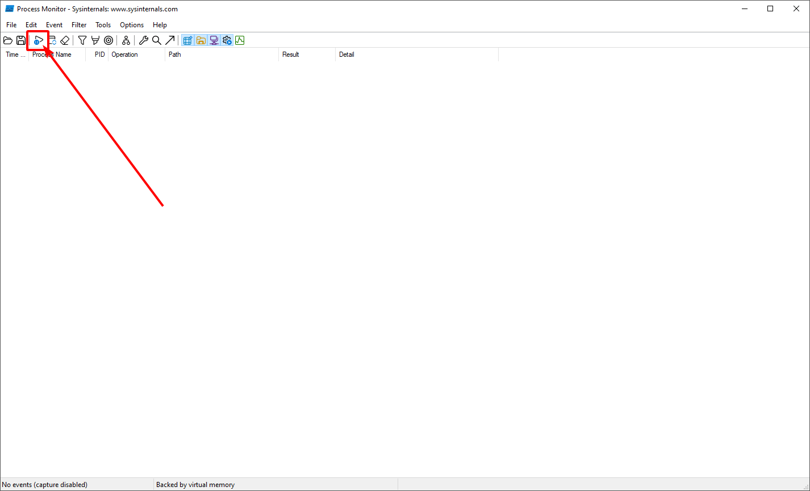The image size is (810, 491).
Task: Toggle Show Profiling Events
Action: pyautogui.click(x=239, y=40)
